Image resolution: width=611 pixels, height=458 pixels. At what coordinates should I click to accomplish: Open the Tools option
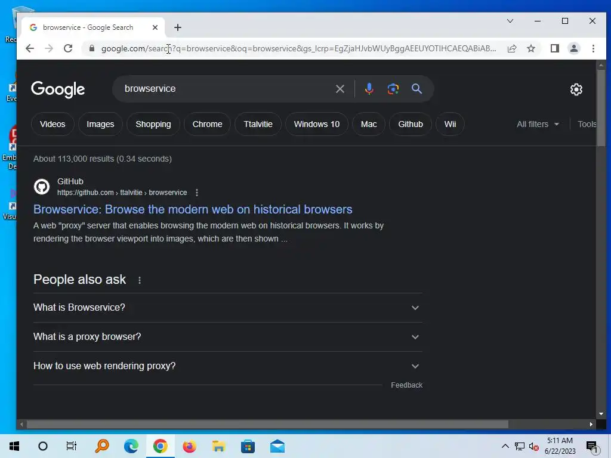click(x=587, y=124)
